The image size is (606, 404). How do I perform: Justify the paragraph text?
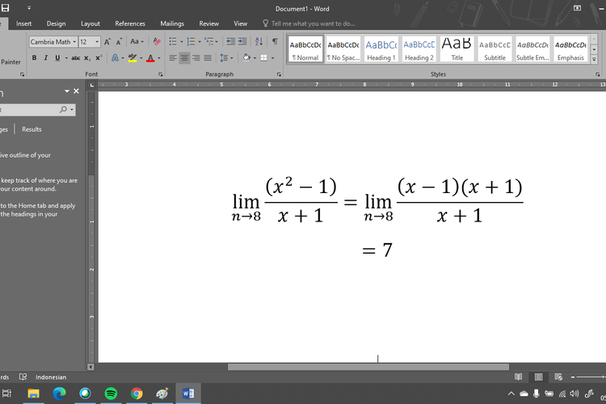pyautogui.click(x=208, y=58)
